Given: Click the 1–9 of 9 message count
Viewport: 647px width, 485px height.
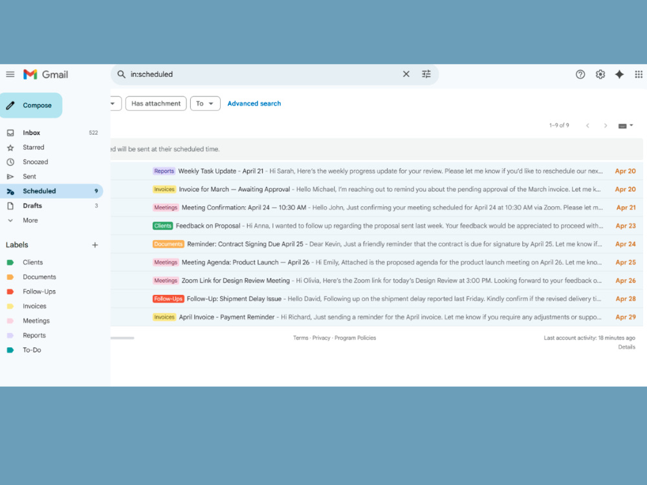Looking at the screenshot, I should (559, 125).
